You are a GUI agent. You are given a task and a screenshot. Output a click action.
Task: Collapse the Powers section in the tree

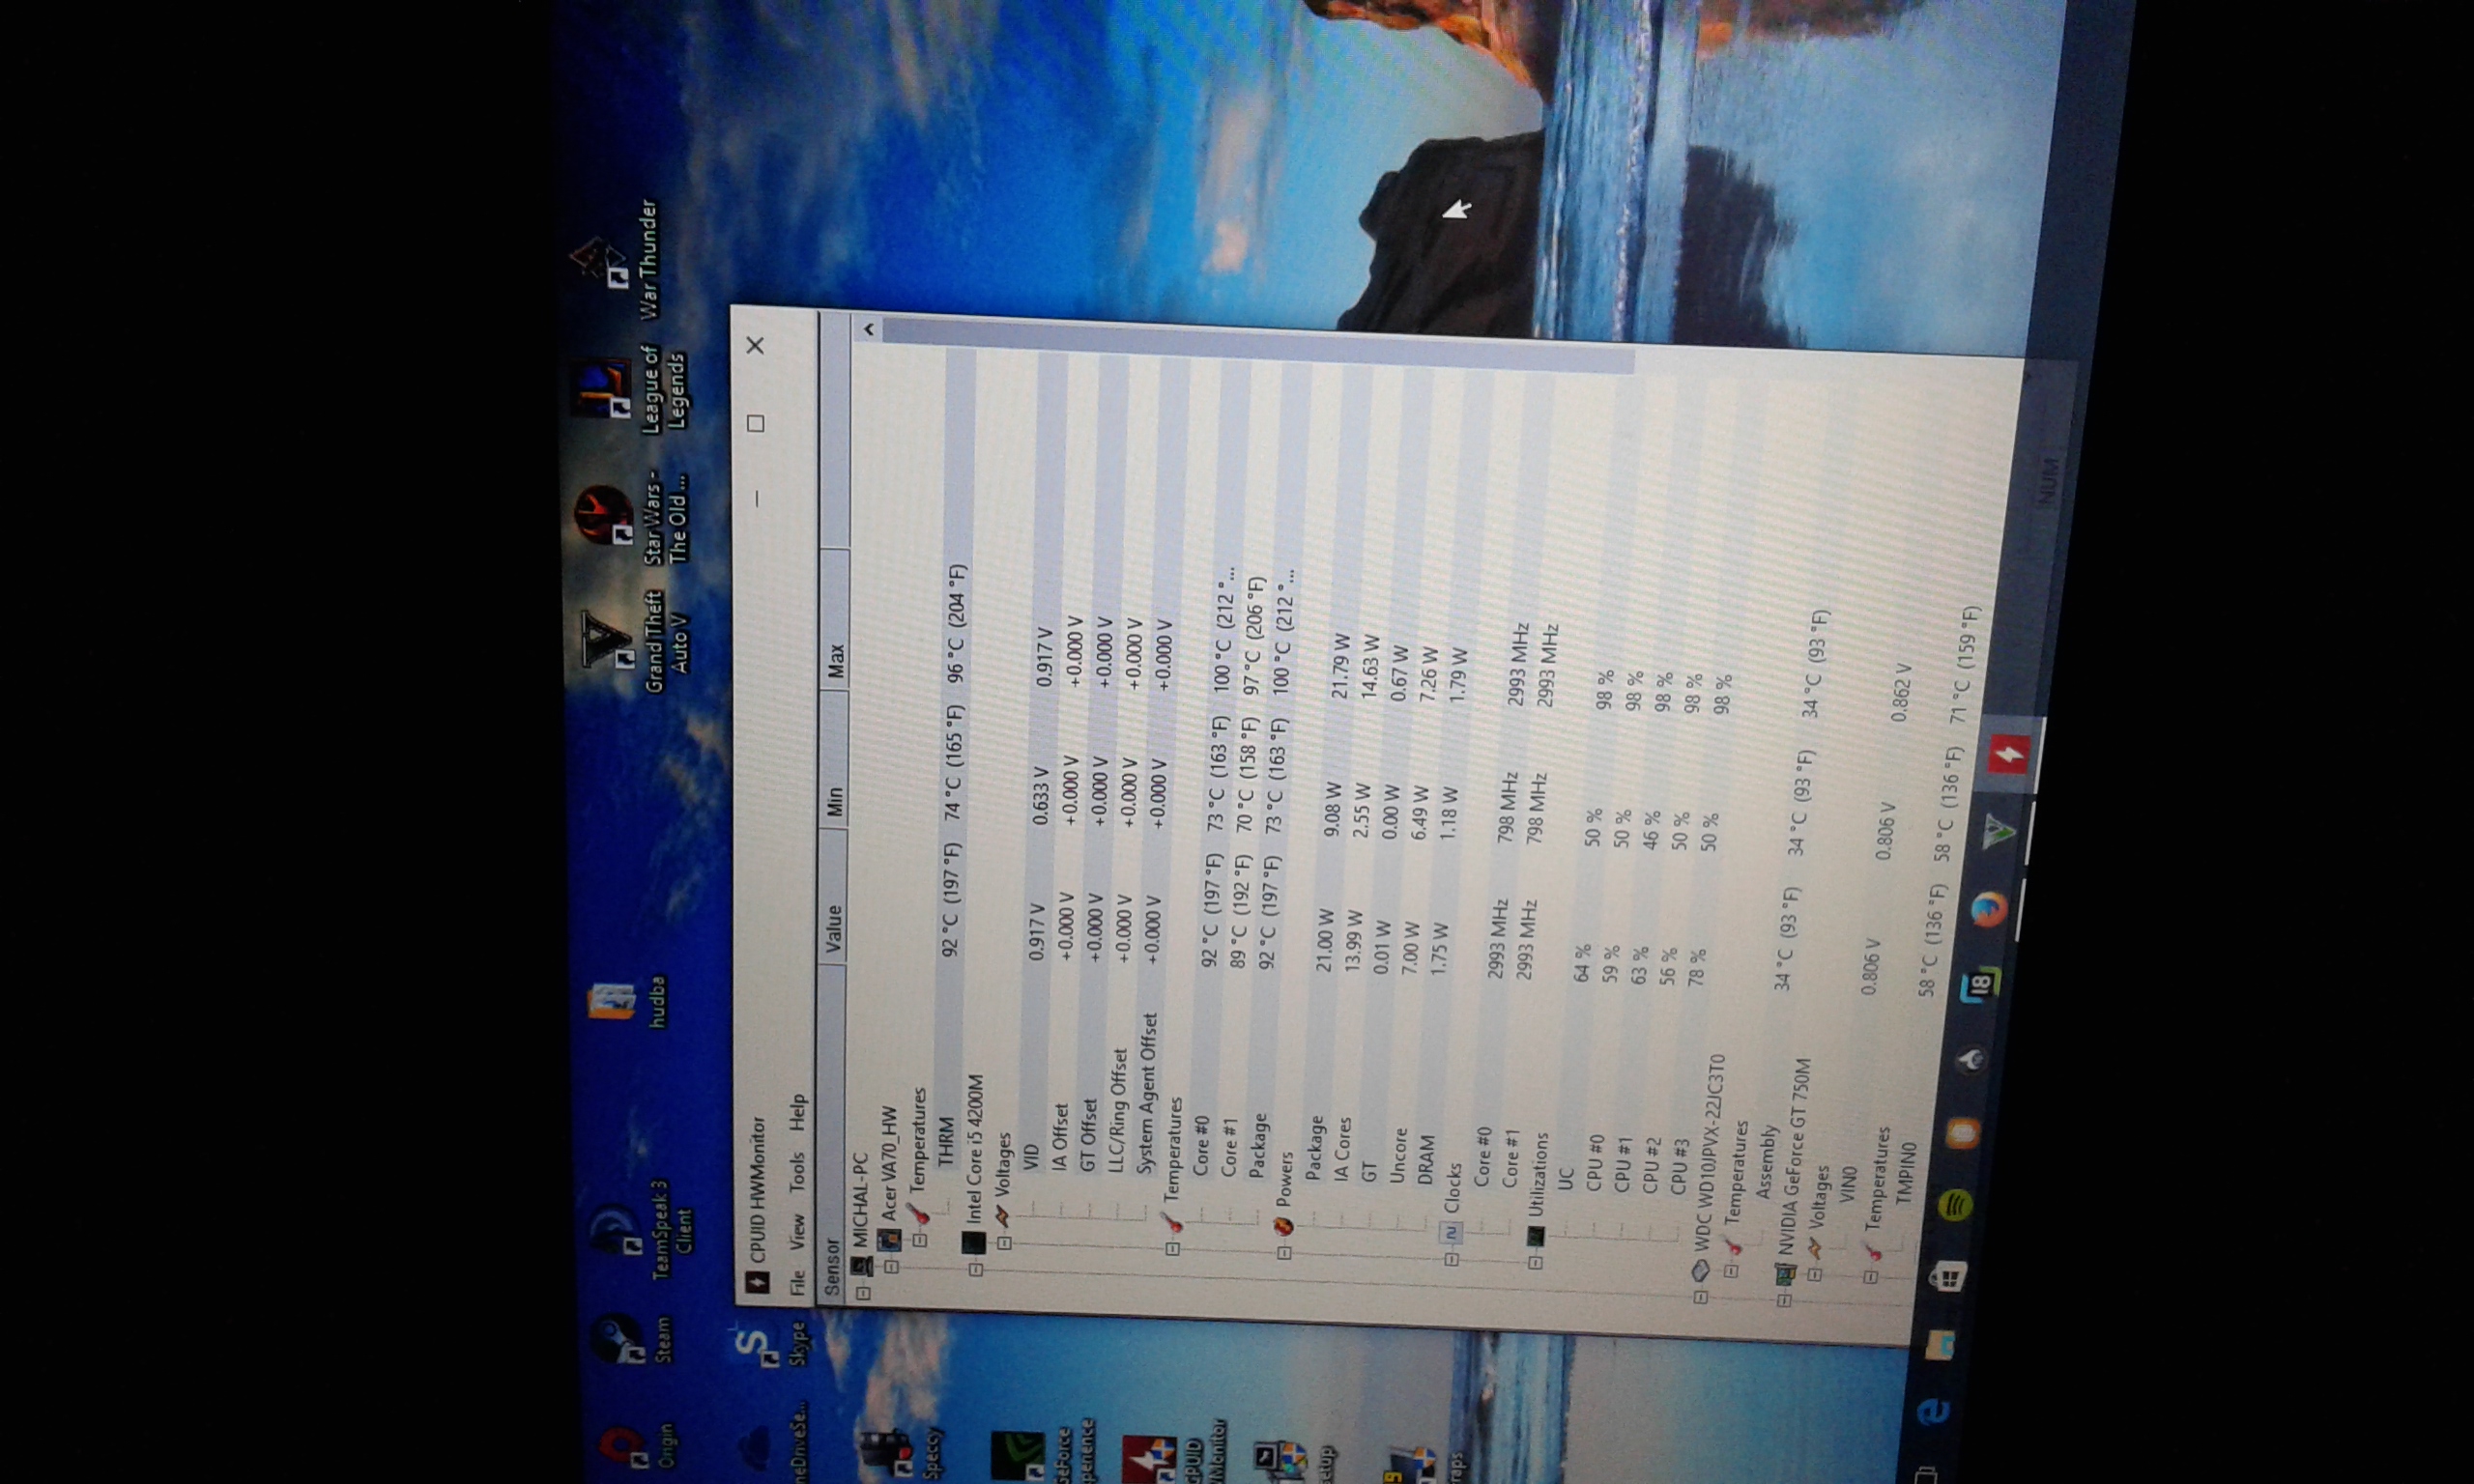click(1284, 1251)
